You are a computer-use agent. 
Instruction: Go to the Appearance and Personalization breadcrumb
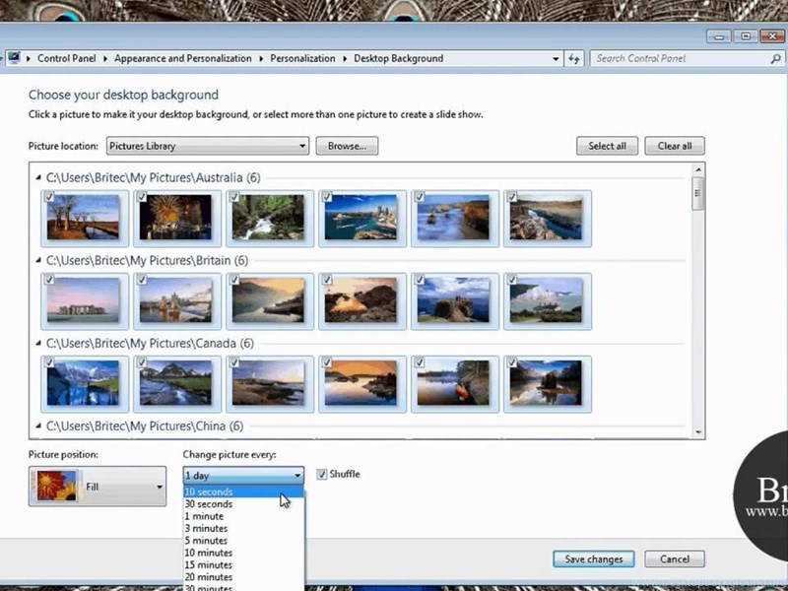183,59
